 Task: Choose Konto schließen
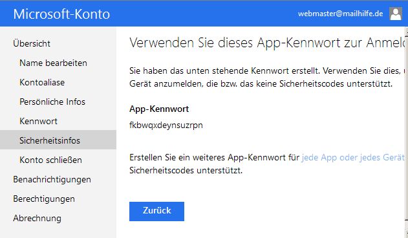pyautogui.click(x=50, y=160)
